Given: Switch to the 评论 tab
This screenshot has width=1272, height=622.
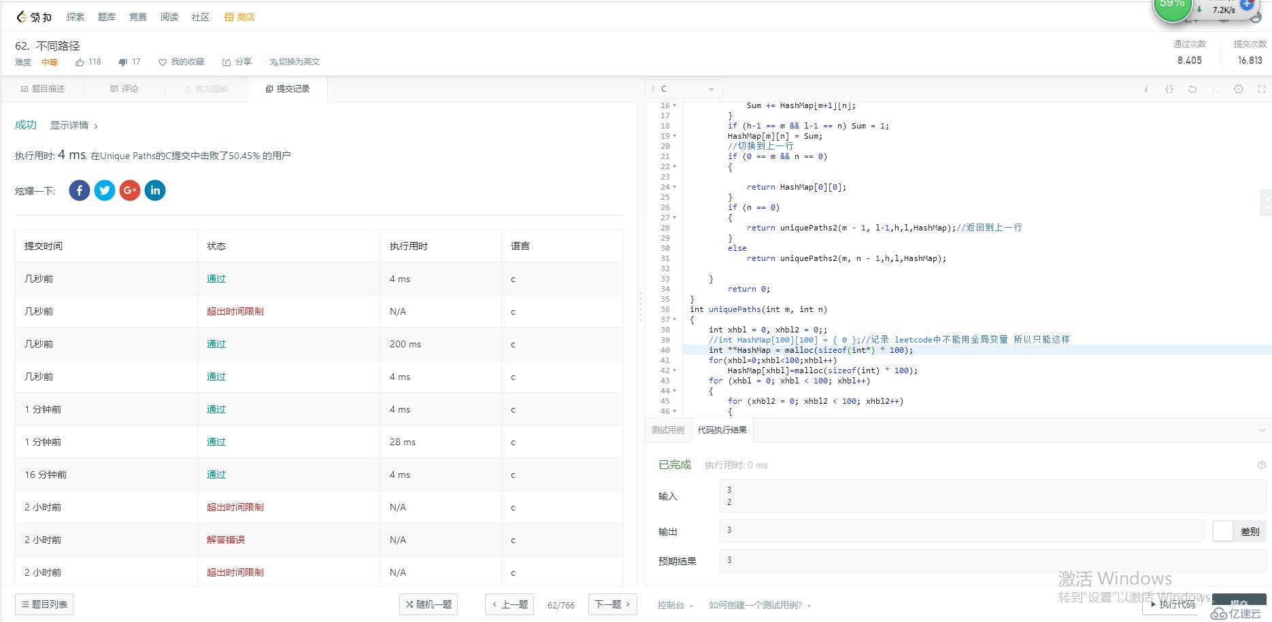Looking at the screenshot, I should coord(124,89).
